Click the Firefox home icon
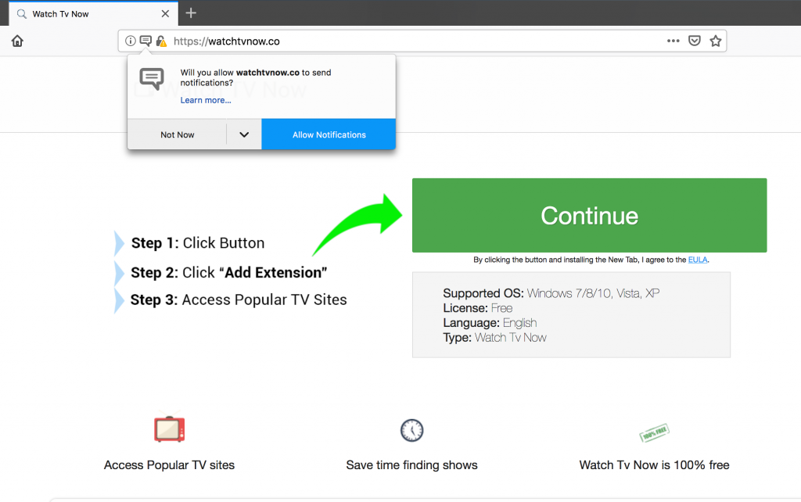The height and width of the screenshot is (502, 801). click(17, 41)
